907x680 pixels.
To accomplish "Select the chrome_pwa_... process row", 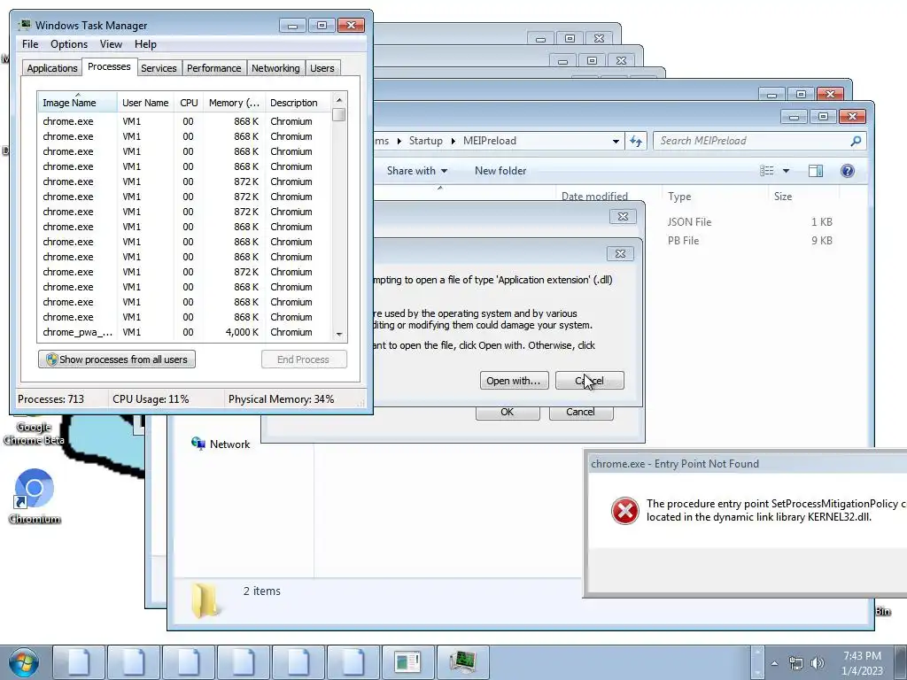I will [184, 332].
